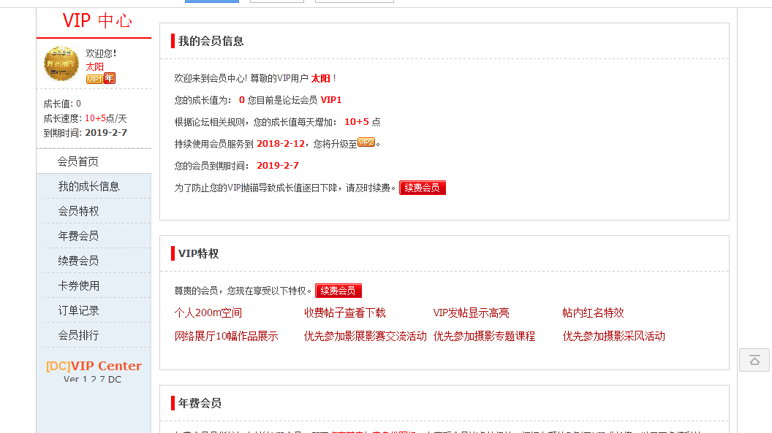Click the 太阳 username link in sidebar
The height and width of the screenshot is (433, 772).
pyautogui.click(x=95, y=66)
